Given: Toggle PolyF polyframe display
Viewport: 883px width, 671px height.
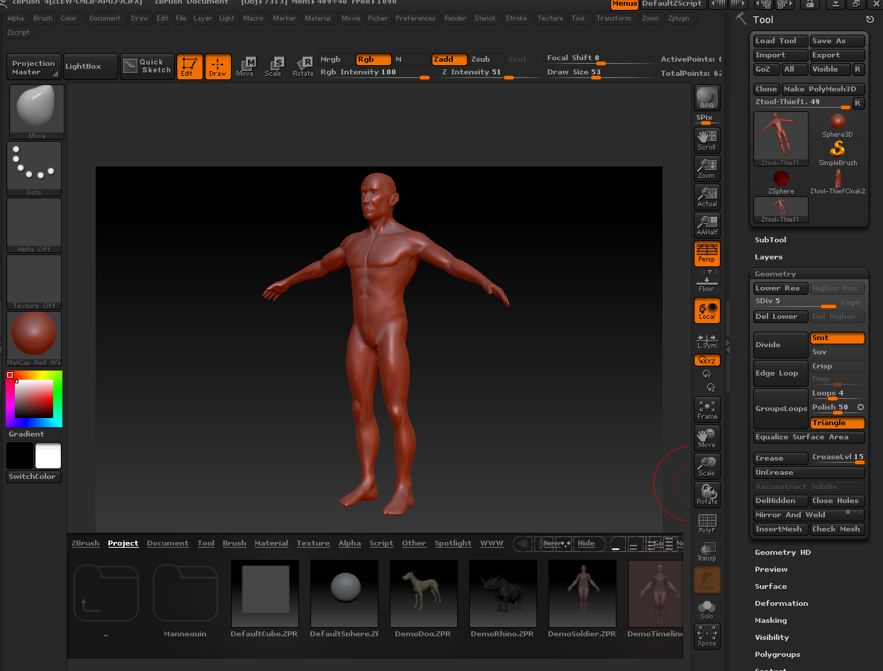Looking at the screenshot, I should point(707,523).
